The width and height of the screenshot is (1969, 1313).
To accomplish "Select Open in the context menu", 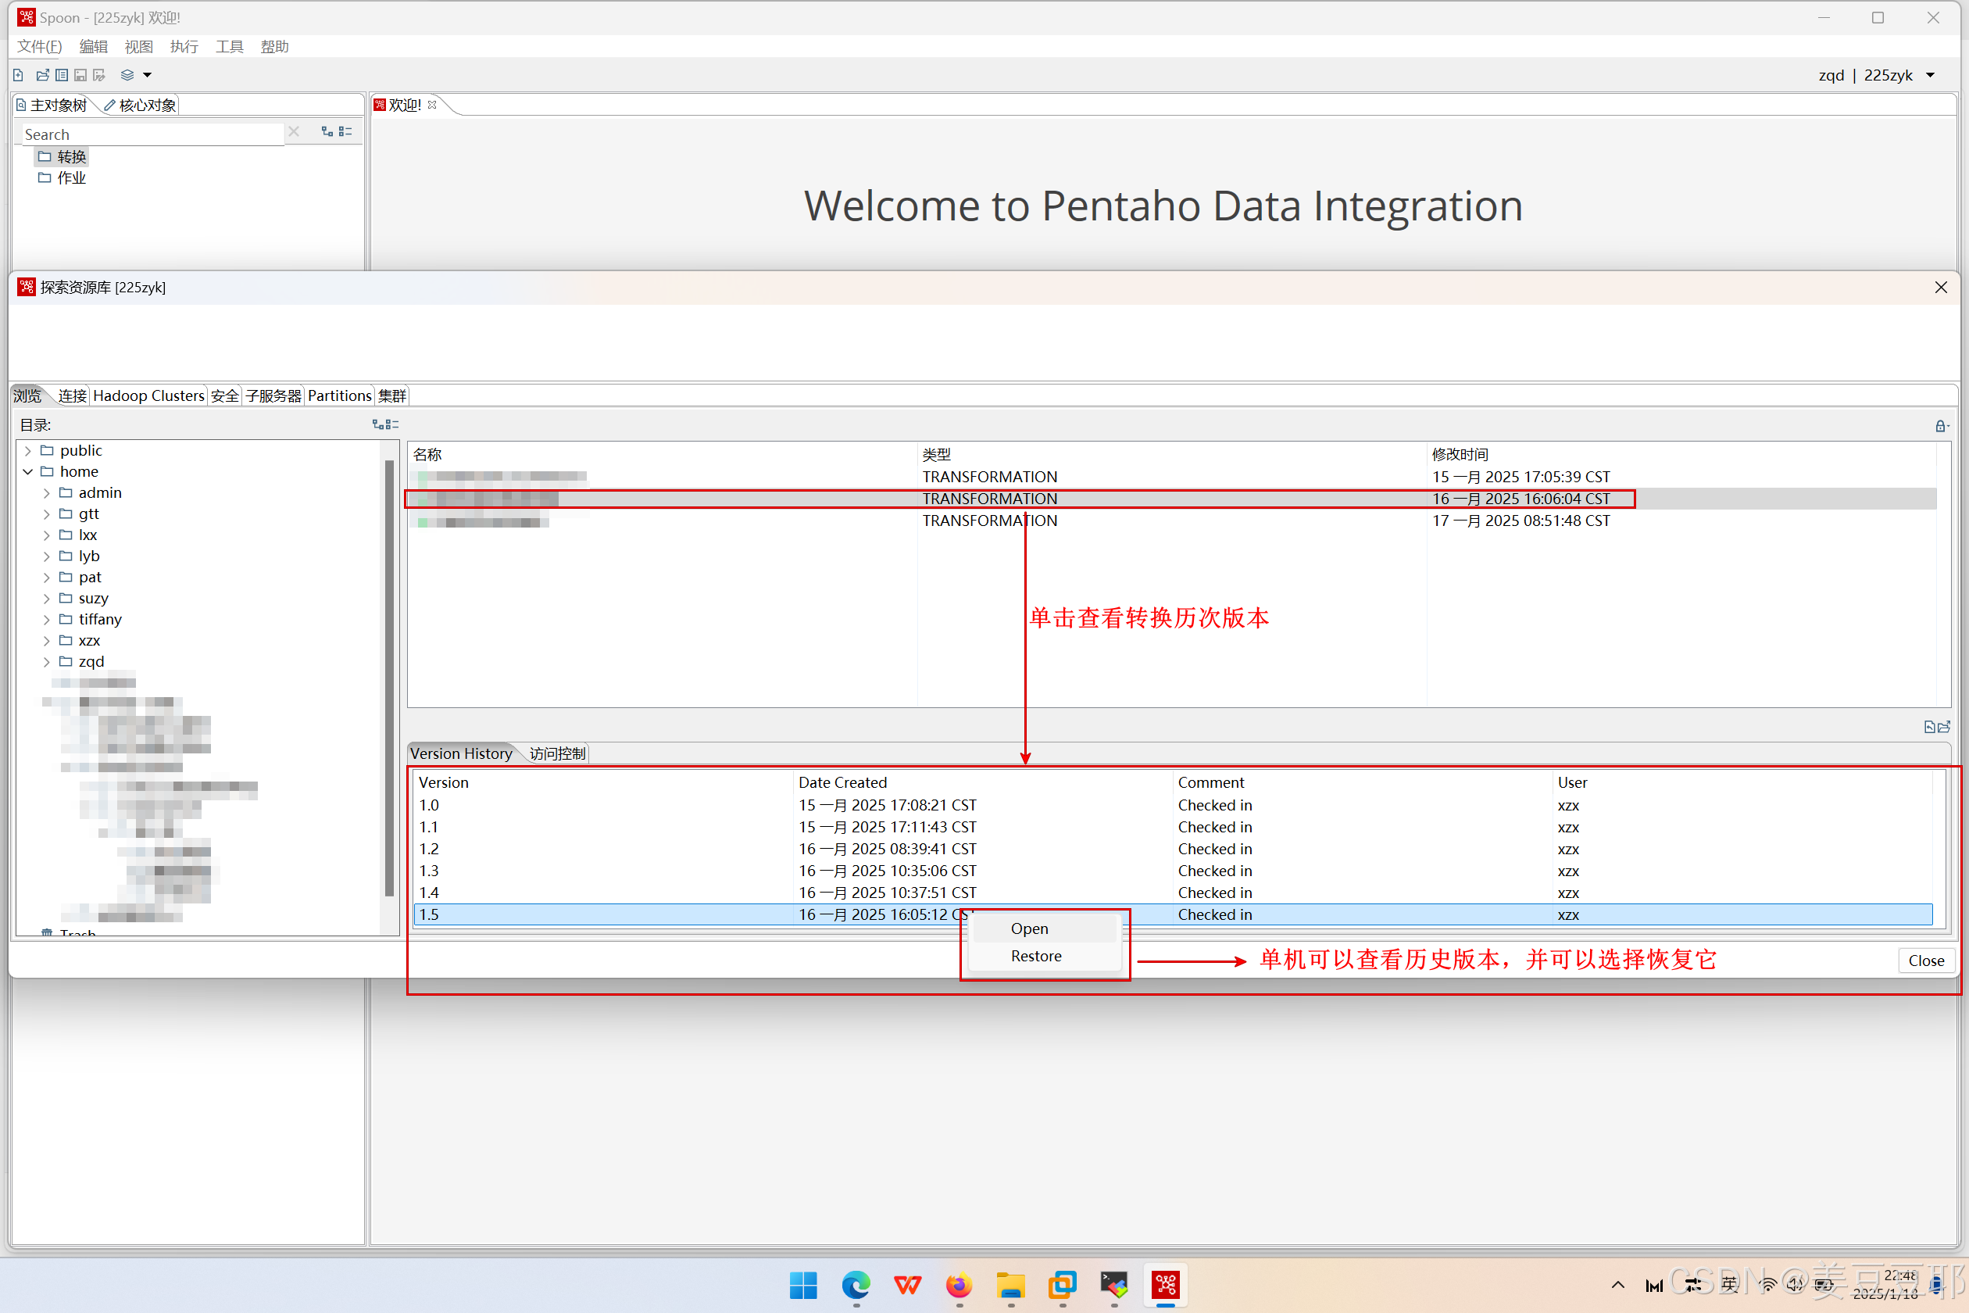I will 1029,928.
